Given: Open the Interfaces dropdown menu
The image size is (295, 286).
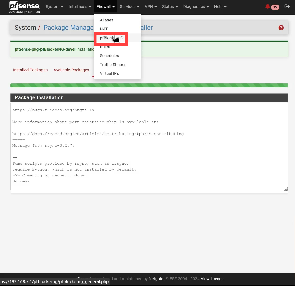Looking at the screenshot, I should tap(80, 7).
